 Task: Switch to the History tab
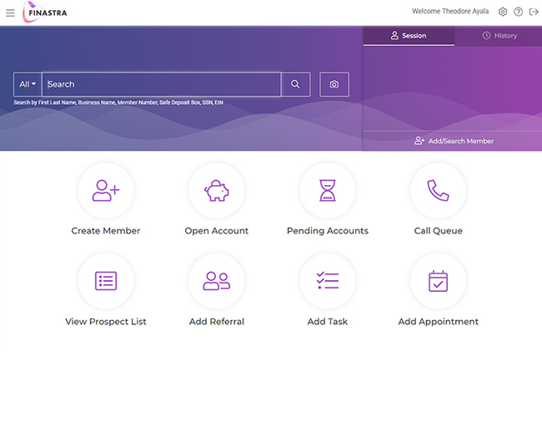point(499,36)
